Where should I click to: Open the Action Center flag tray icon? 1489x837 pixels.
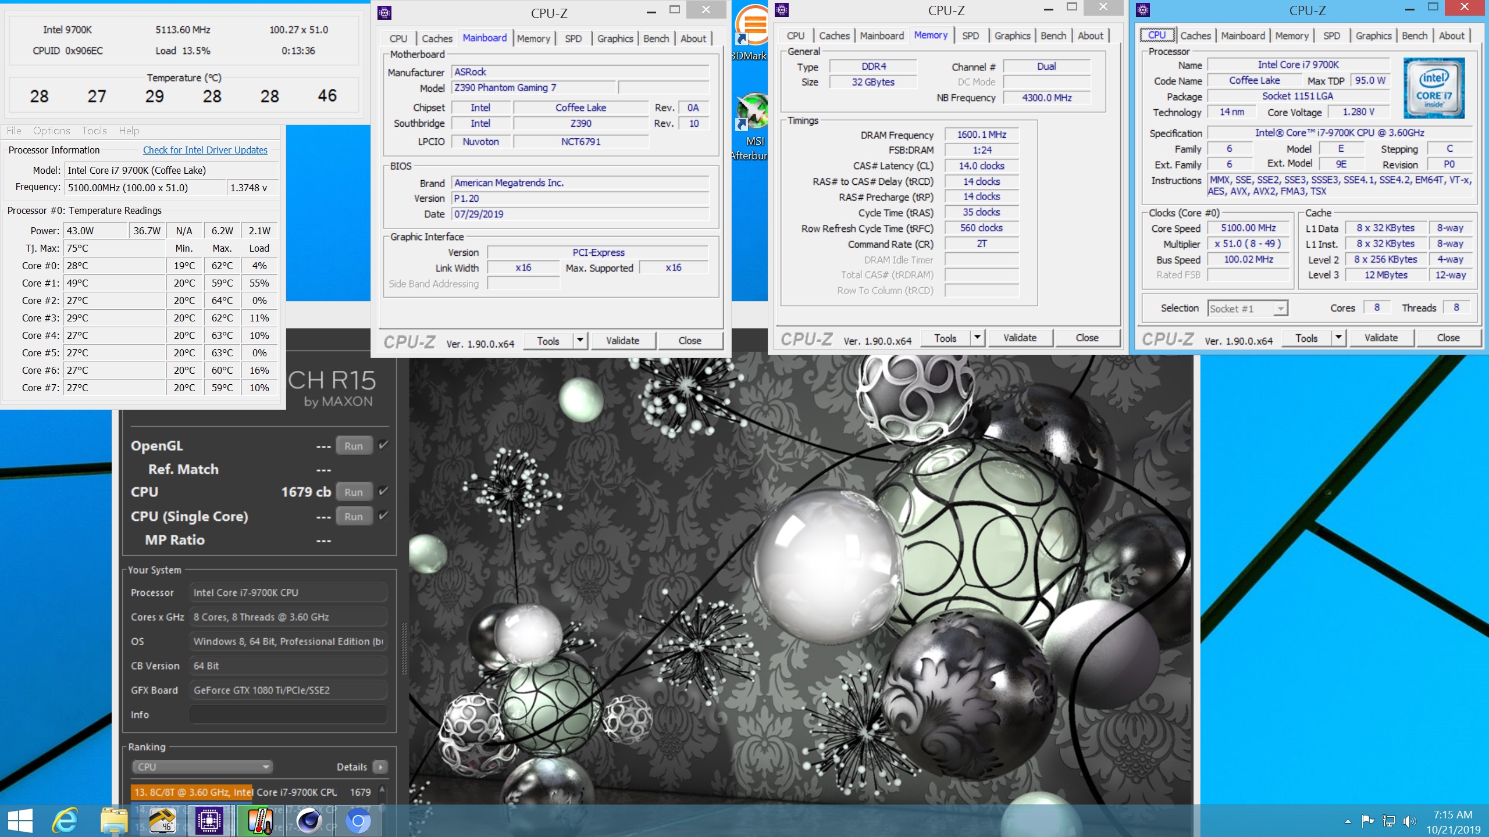[1368, 821]
